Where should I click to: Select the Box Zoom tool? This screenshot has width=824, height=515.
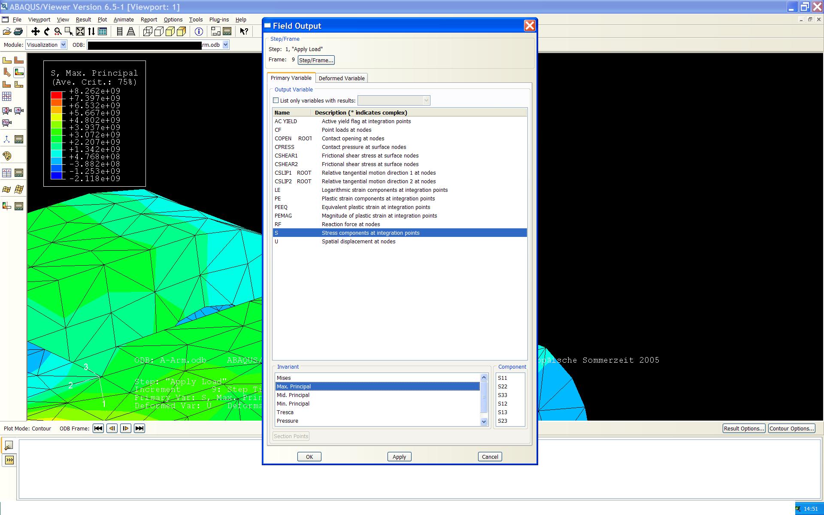point(69,31)
